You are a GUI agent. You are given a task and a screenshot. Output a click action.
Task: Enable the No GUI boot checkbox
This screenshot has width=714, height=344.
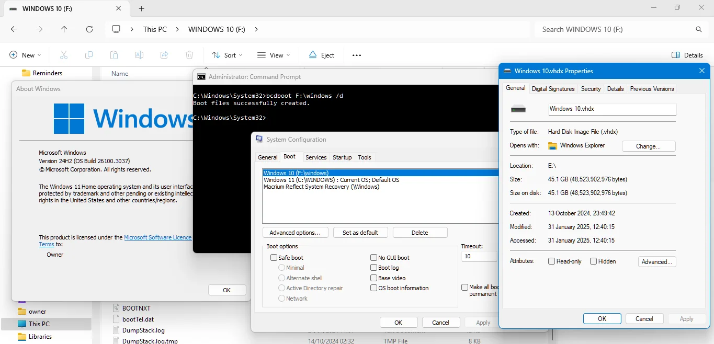pyautogui.click(x=373, y=258)
